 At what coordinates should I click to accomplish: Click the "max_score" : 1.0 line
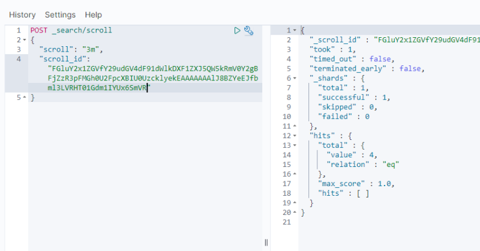(x=356, y=184)
